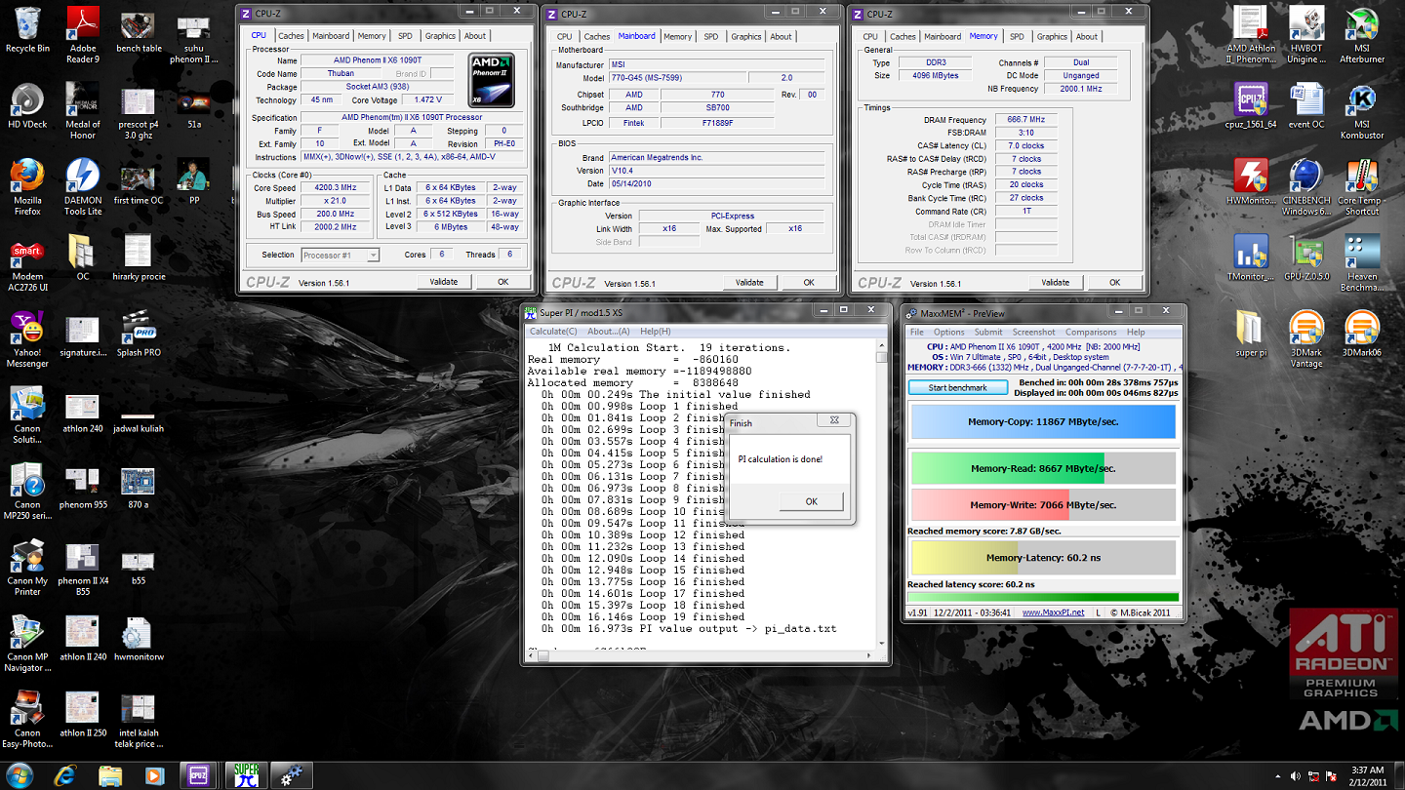This screenshot has height=790, width=1405.
Task: Switch to Caches tab in CPU-Z CPU window
Action: (291, 36)
